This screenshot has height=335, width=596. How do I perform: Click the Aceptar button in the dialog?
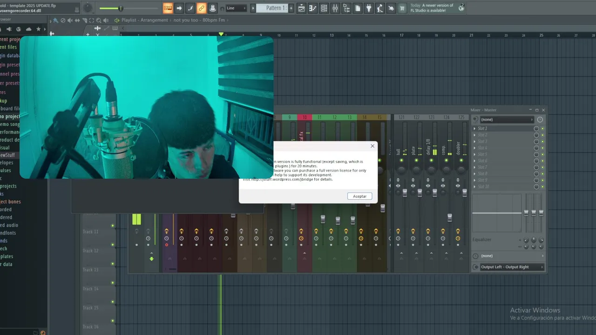pos(359,196)
